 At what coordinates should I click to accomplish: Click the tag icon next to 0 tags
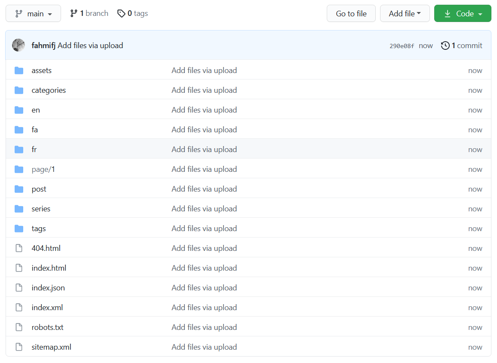(x=122, y=14)
